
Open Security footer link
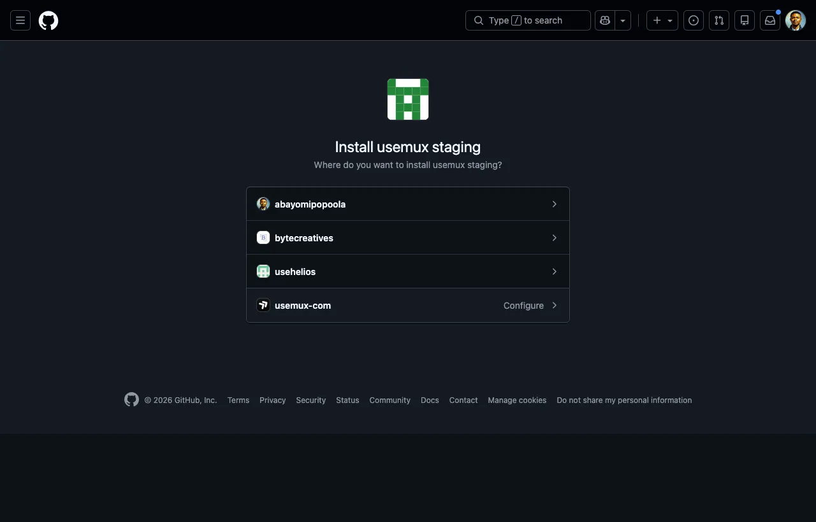tap(311, 400)
